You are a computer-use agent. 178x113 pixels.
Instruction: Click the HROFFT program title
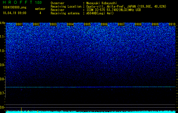click(18, 2)
